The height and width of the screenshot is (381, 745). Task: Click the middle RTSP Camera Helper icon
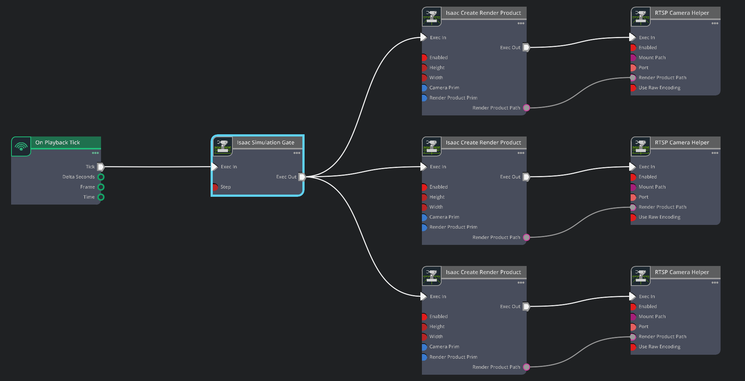pos(641,146)
